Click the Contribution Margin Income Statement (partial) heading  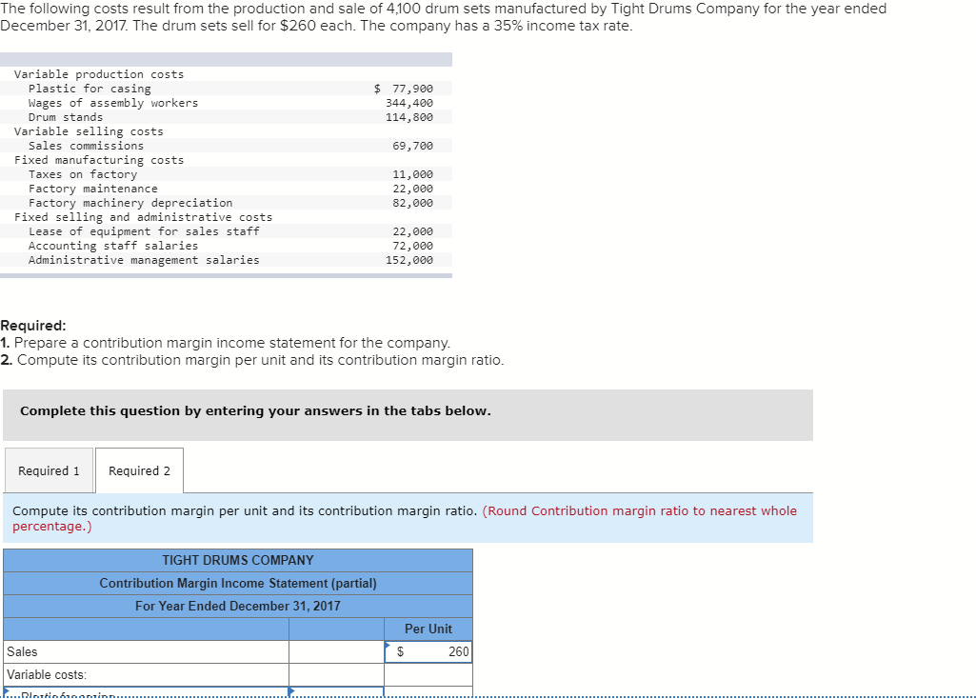click(x=238, y=583)
